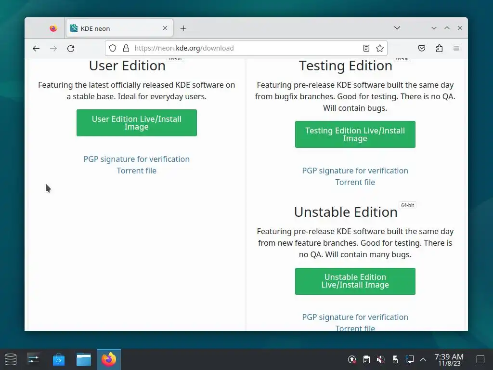Open the Pocket save icon
This screenshot has height=370, width=493.
click(422, 48)
